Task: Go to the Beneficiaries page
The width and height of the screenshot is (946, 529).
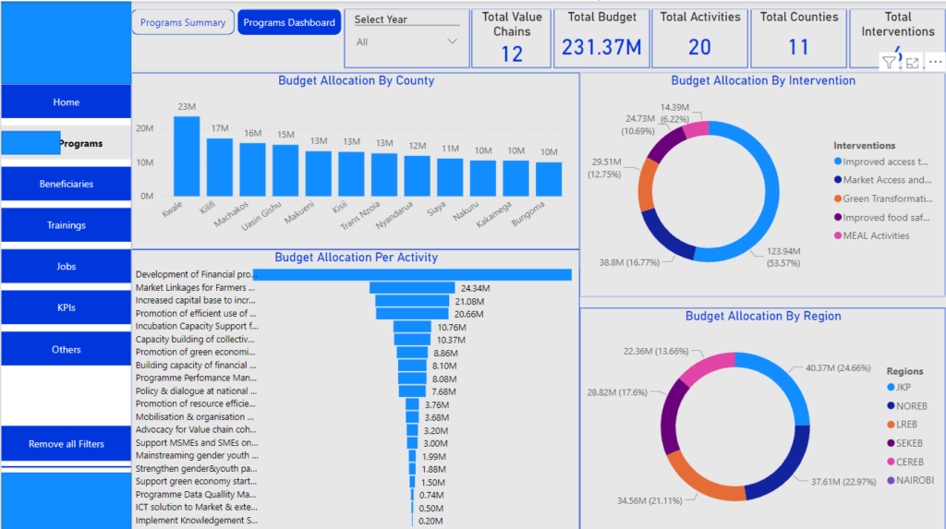Action: (x=67, y=184)
